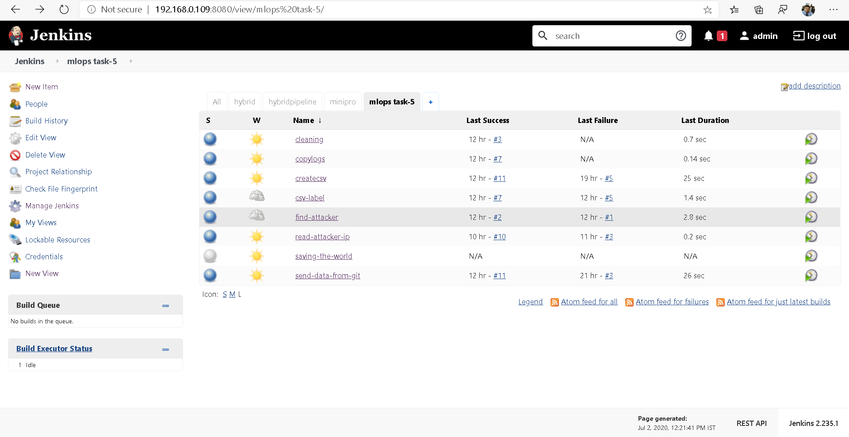Image resolution: width=849 pixels, height=437 pixels.
Task: Collapse the Build Queue panel
Action: tap(165, 306)
